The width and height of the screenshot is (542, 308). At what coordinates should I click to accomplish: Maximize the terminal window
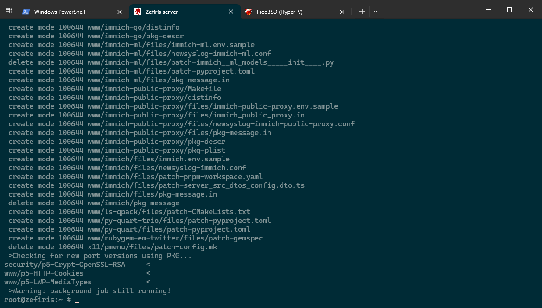(509, 10)
